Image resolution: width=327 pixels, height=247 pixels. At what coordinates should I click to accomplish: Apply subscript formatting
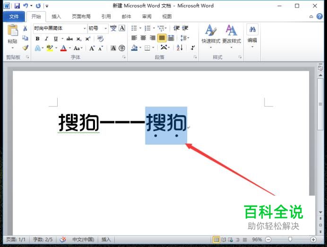(x=78, y=39)
